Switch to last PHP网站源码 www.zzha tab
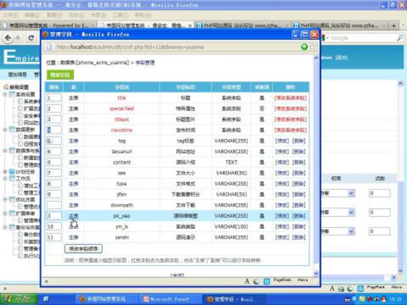Image resolution: width=407 pixels, height=305 pixels. pos(339,25)
